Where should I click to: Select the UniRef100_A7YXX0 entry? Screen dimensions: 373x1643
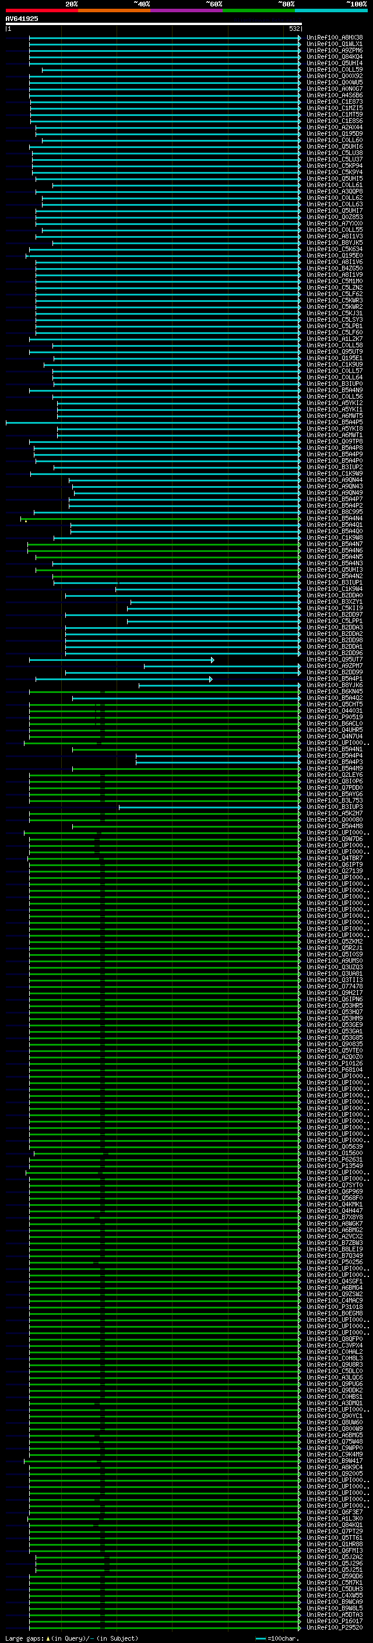[335, 223]
